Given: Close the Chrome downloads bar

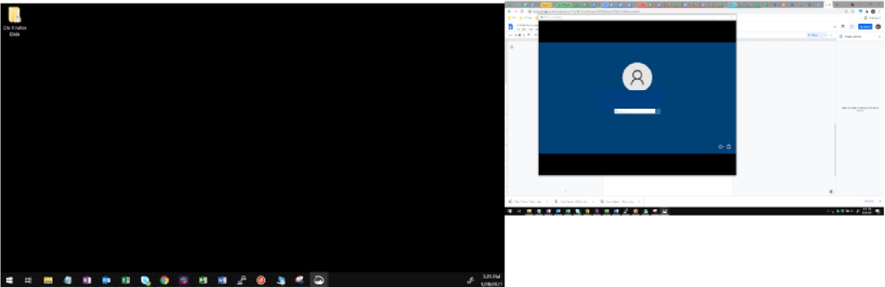Looking at the screenshot, I should coord(880,202).
